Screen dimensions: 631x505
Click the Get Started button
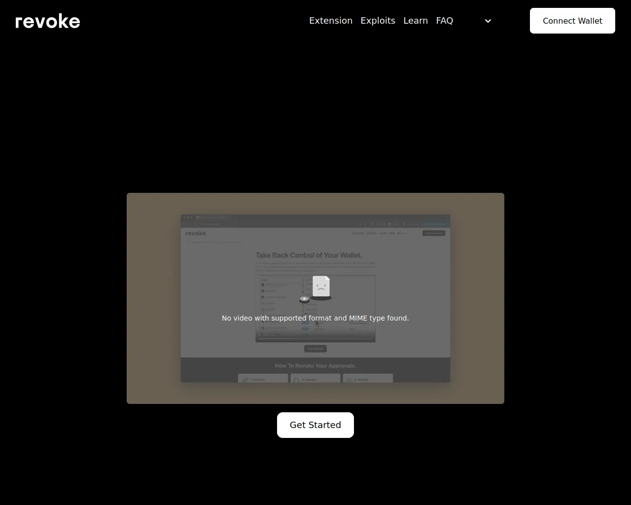tap(315, 425)
